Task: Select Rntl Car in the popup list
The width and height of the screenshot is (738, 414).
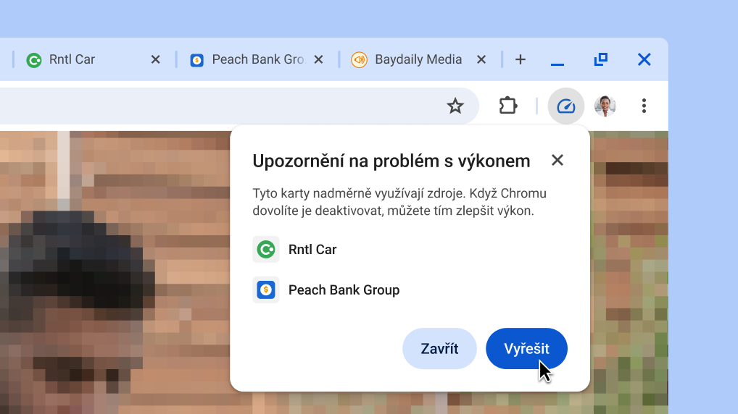Action: tap(294, 250)
